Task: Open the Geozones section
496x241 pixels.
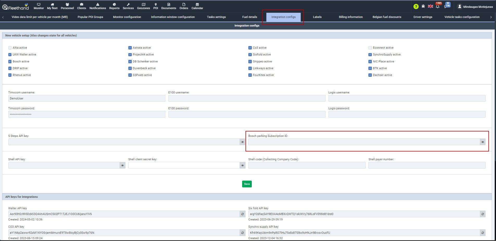Action: click(143, 6)
